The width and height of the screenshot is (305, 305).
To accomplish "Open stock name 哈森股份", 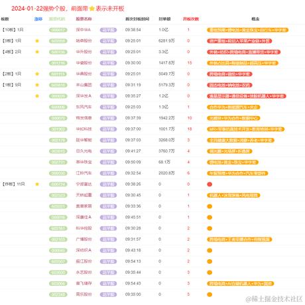I will (x=84, y=41).
